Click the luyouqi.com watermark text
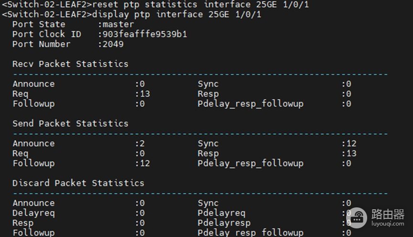This screenshot has height=237, width=413. point(388,224)
